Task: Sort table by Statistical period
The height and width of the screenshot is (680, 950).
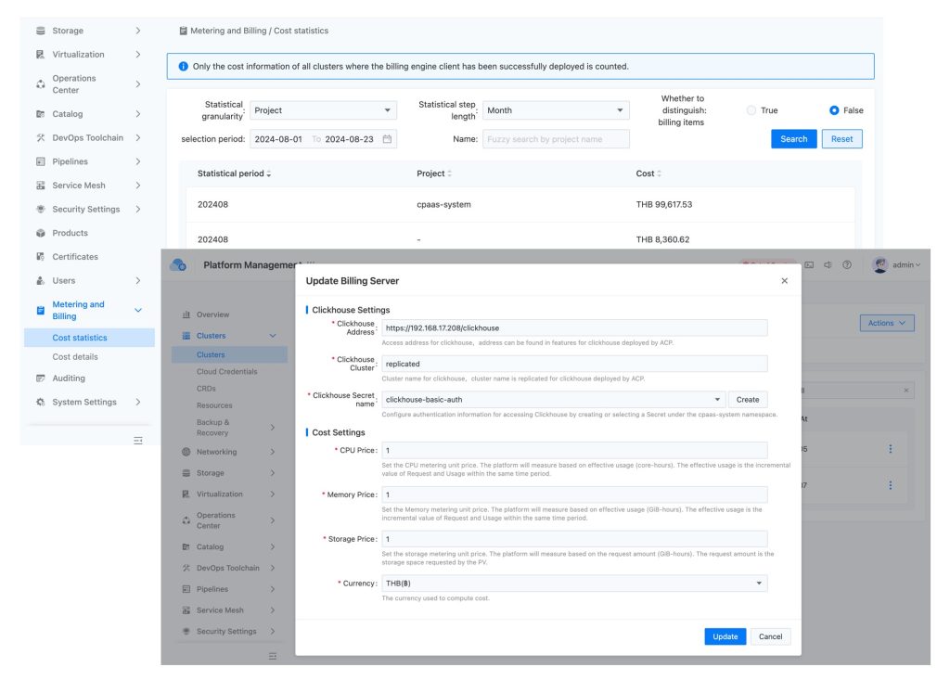Action: 270,174
